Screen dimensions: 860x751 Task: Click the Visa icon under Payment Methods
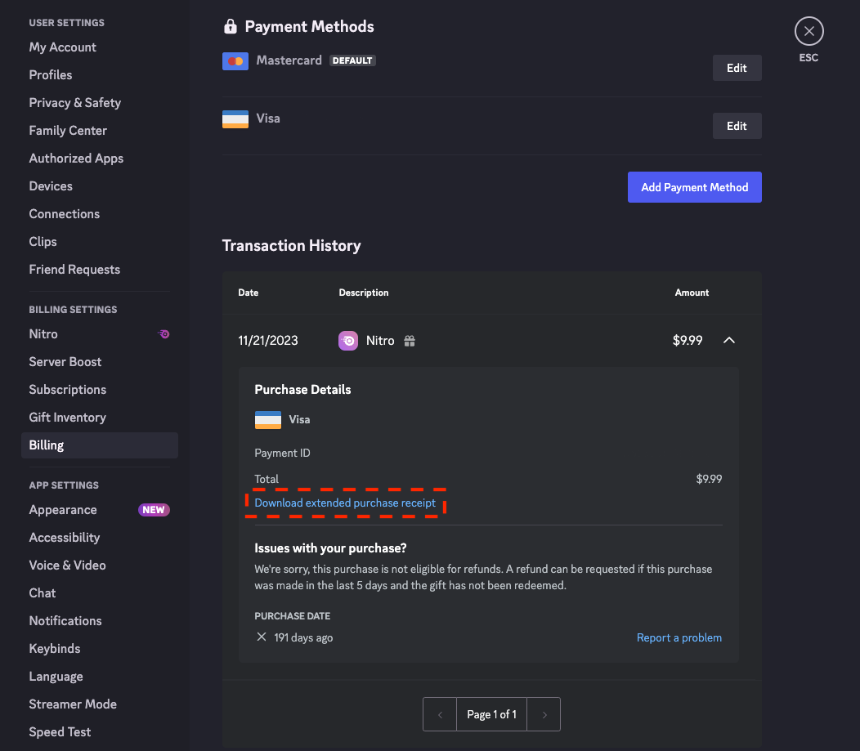235,119
